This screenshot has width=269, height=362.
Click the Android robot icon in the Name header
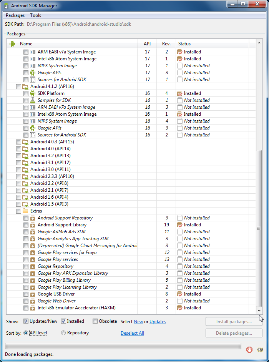pos(12,44)
